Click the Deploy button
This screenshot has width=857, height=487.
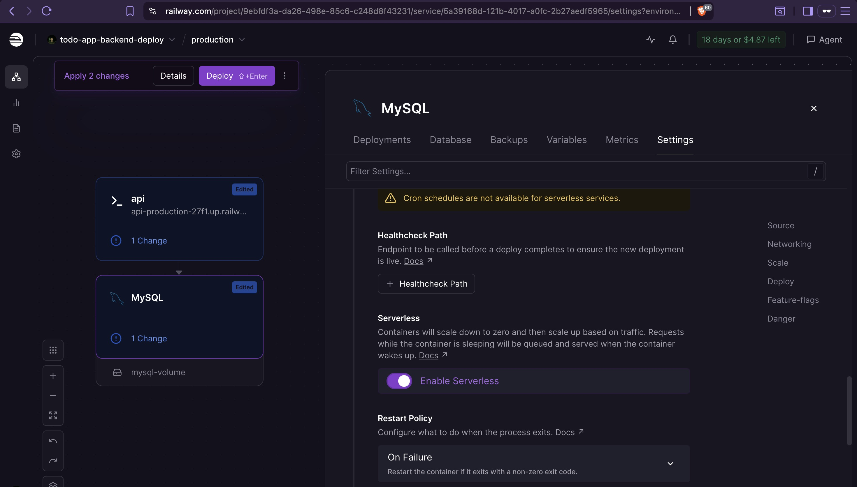click(237, 76)
